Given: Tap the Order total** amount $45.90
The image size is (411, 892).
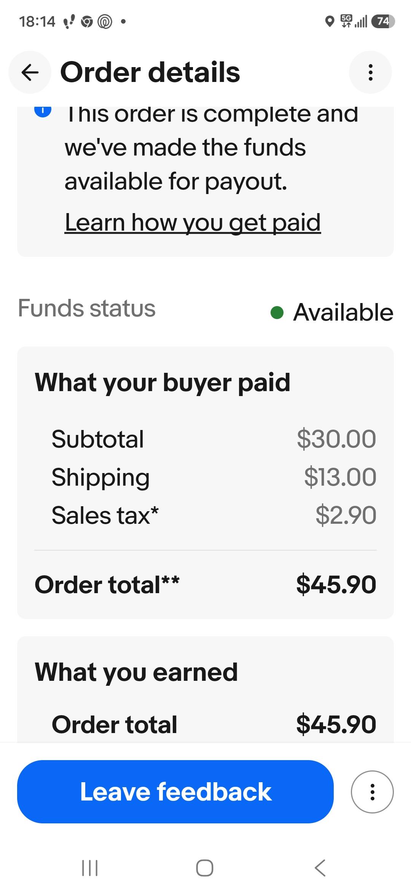Looking at the screenshot, I should pyautogui.click(x=336, y=585).
